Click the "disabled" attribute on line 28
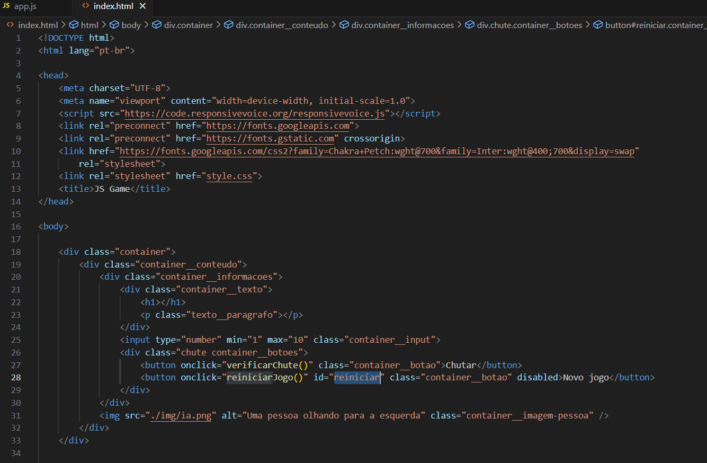The height and width of the screenshot is (463, 707). (538, 377)
